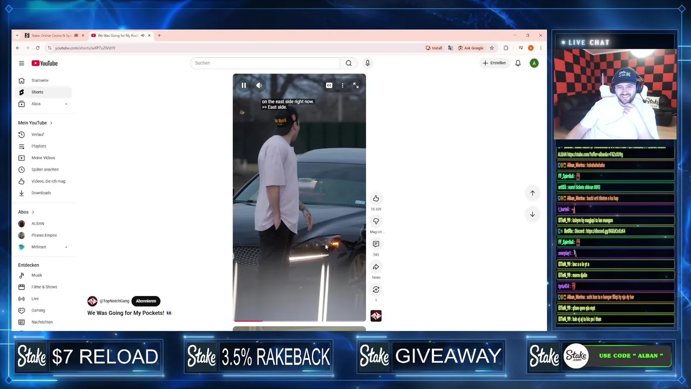Open the Erstellen create button
Image resolution: width=691 pixels, height=389 pixels.
(494, 63)
